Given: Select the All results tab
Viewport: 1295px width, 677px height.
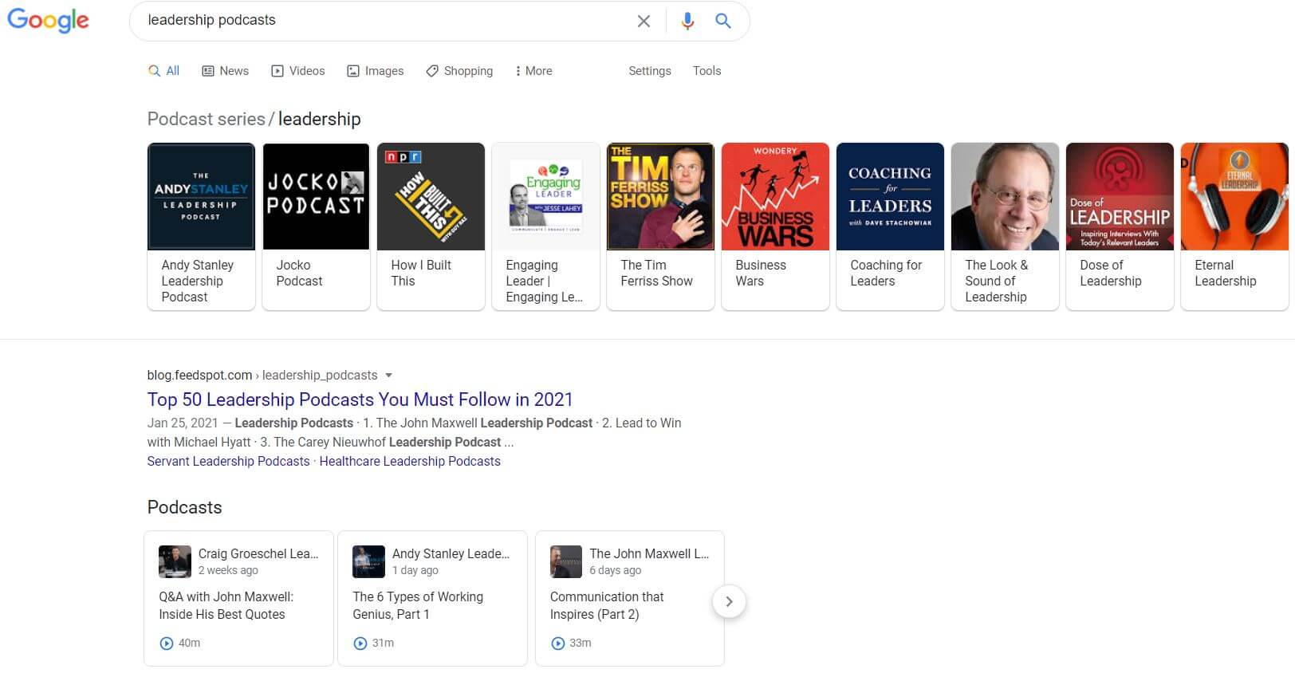Looking at the screenshot, I should point(163,71).
